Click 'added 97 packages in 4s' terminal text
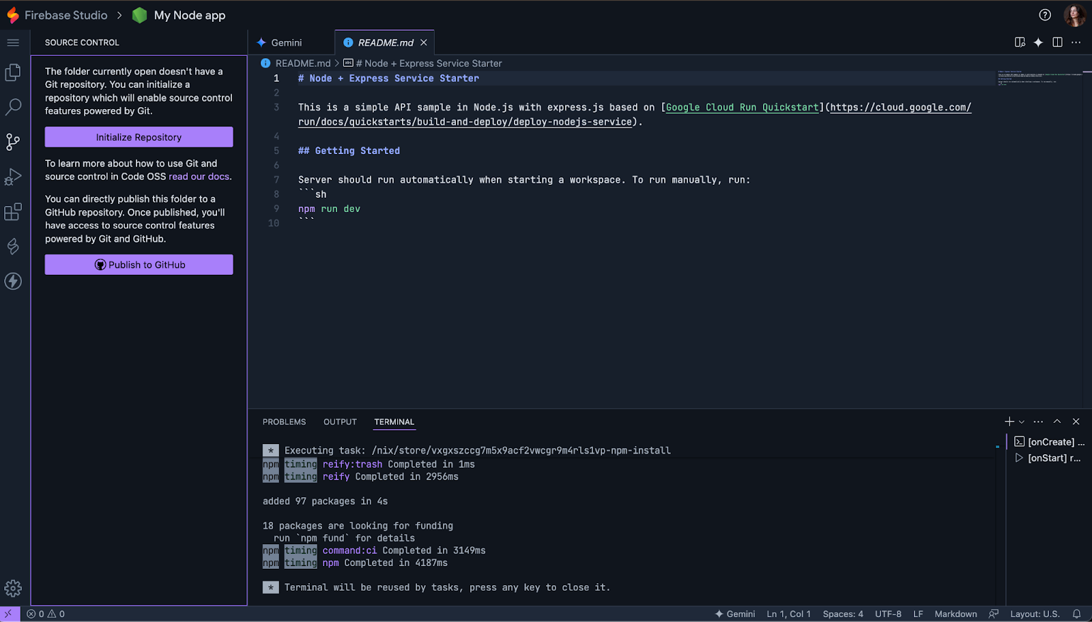1092x622 pixels. (x=325, y=501)
